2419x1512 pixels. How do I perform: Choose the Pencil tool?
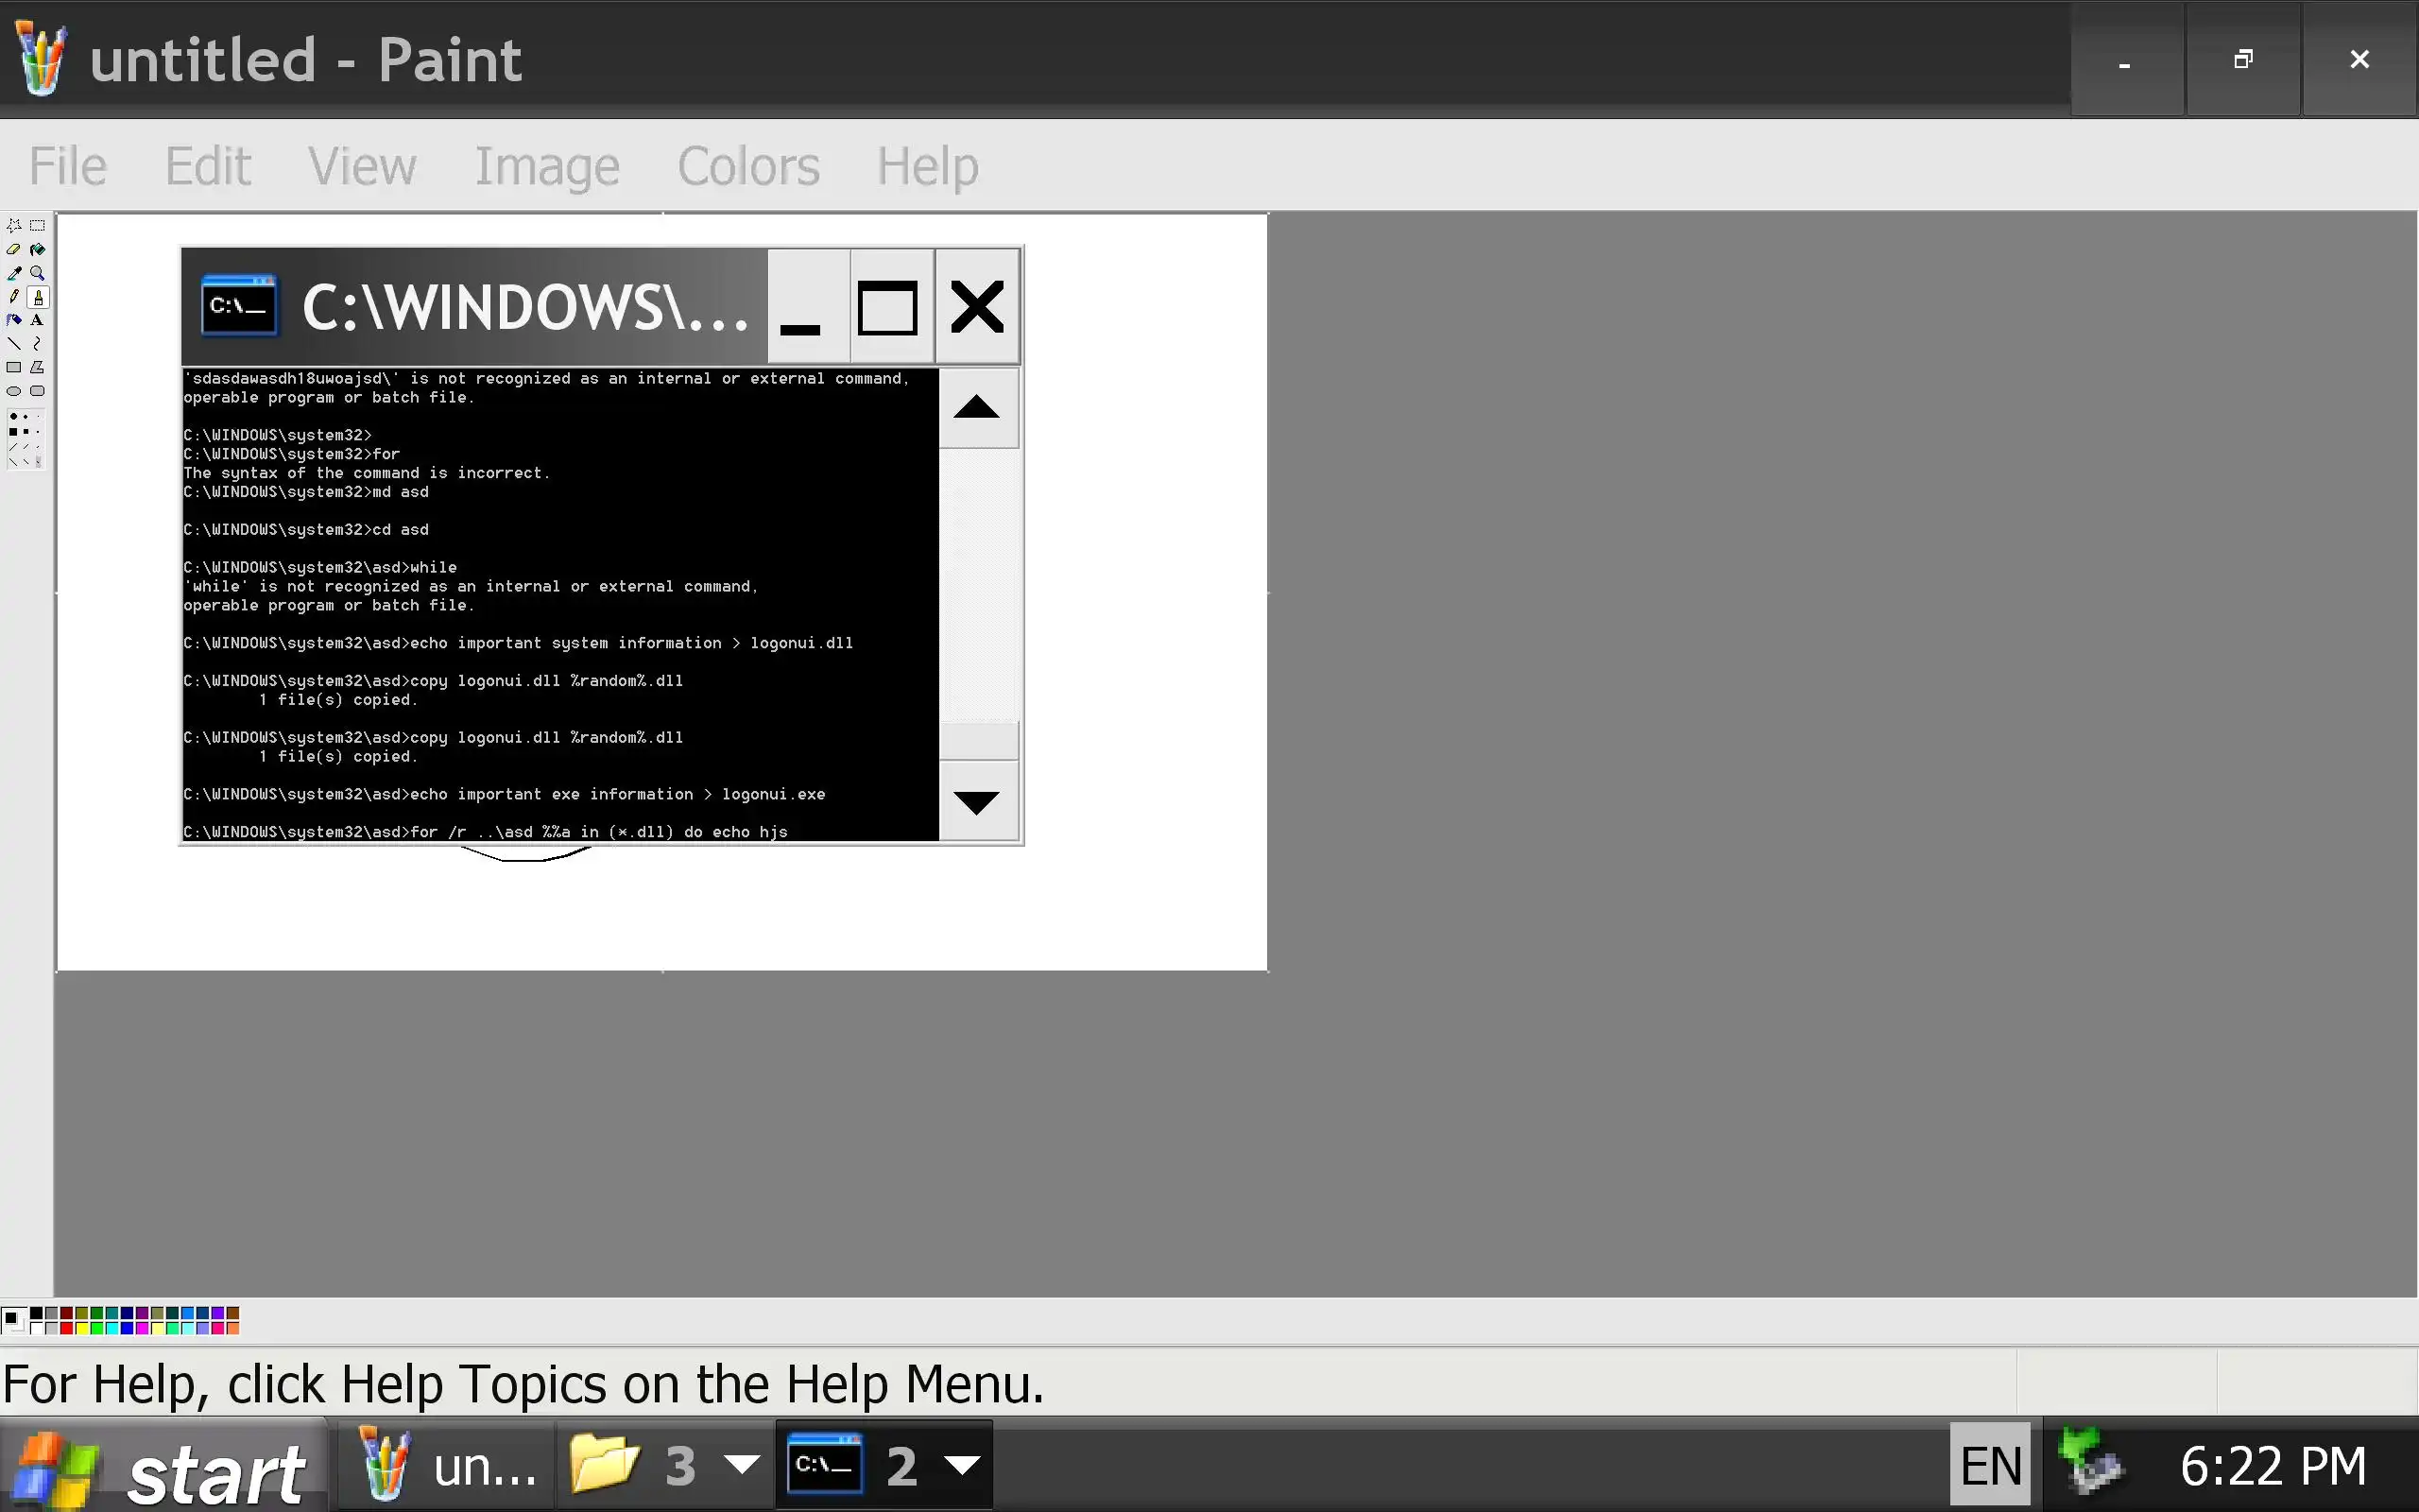coord(14,296)
